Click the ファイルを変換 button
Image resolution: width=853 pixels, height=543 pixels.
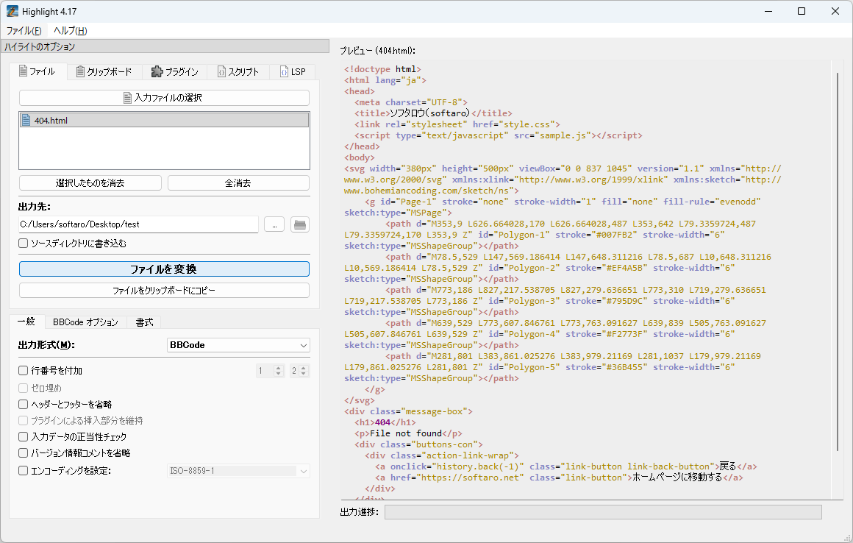tap(164, 269)
